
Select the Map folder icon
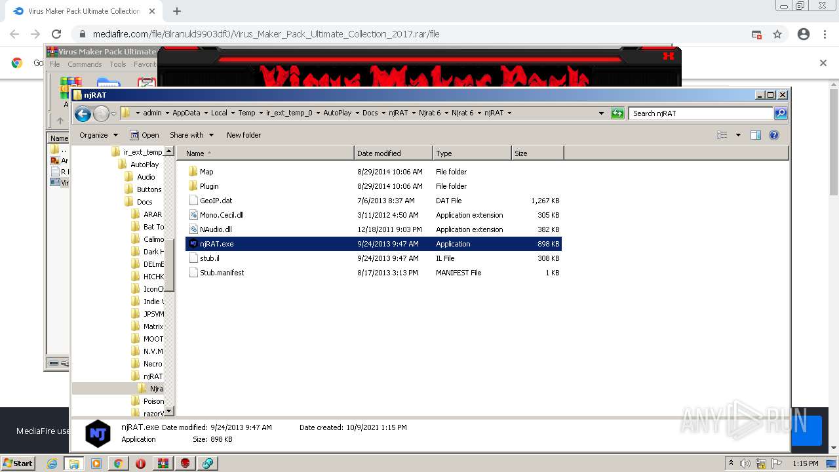pos(193,172)
